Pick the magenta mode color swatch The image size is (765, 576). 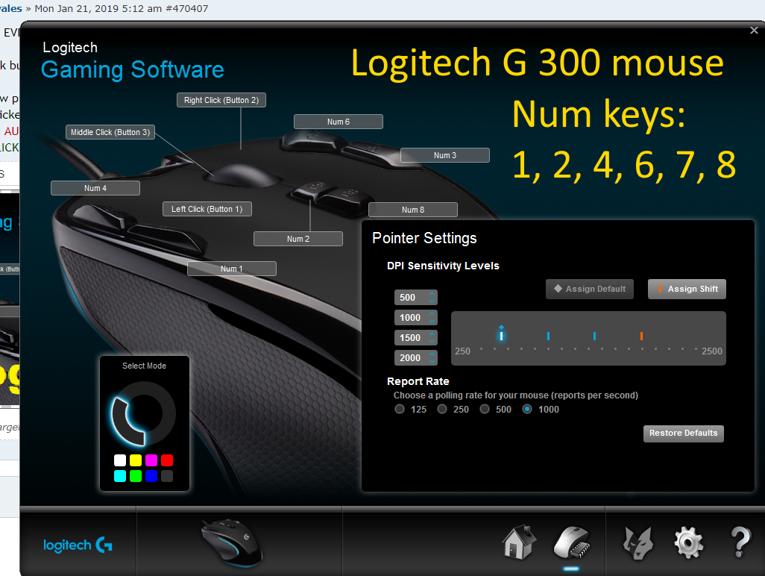[151, 460]
